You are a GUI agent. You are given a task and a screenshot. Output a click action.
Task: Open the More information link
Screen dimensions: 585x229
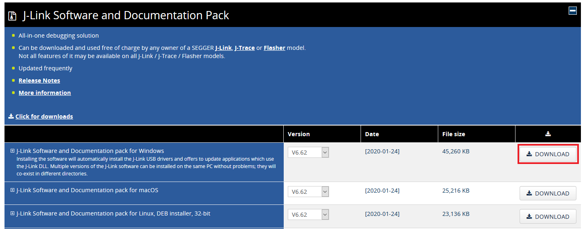click(45, 93)
